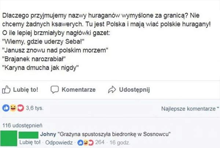Viewport: 220px width, 148px height.
Task: Open the Najlepsze komentarze sorting dropdown
Action: pos(188,109)
